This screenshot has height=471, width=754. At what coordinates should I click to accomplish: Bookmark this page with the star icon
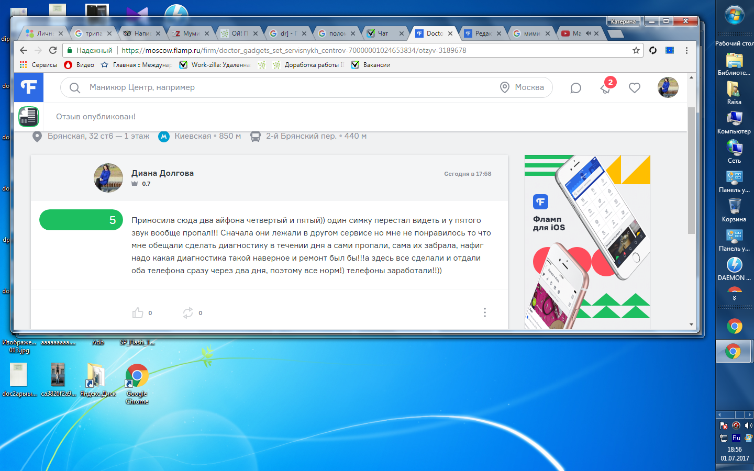tap(636, 50)
